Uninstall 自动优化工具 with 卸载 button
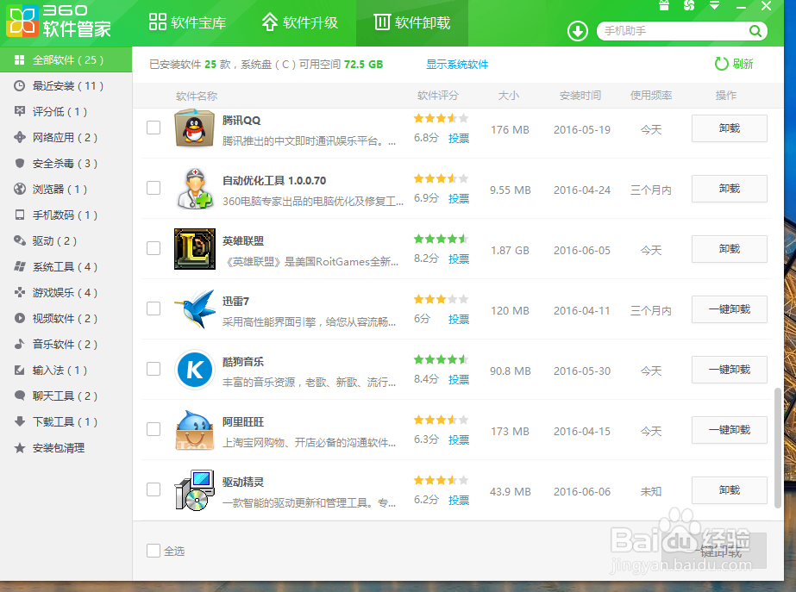This screenshot has height=592, width=796. click(729, 189)
